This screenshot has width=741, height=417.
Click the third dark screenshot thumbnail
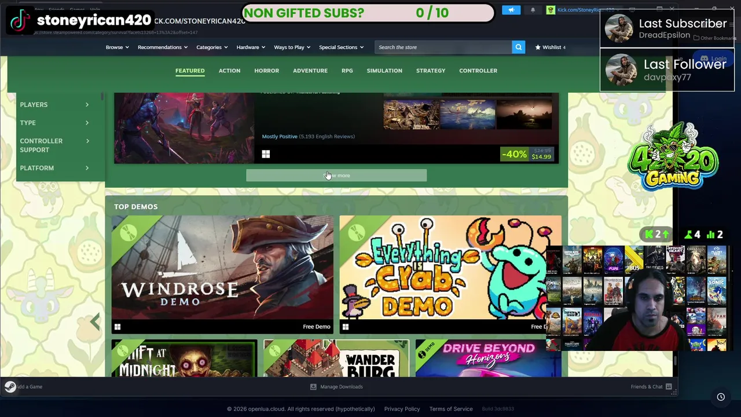524,114
